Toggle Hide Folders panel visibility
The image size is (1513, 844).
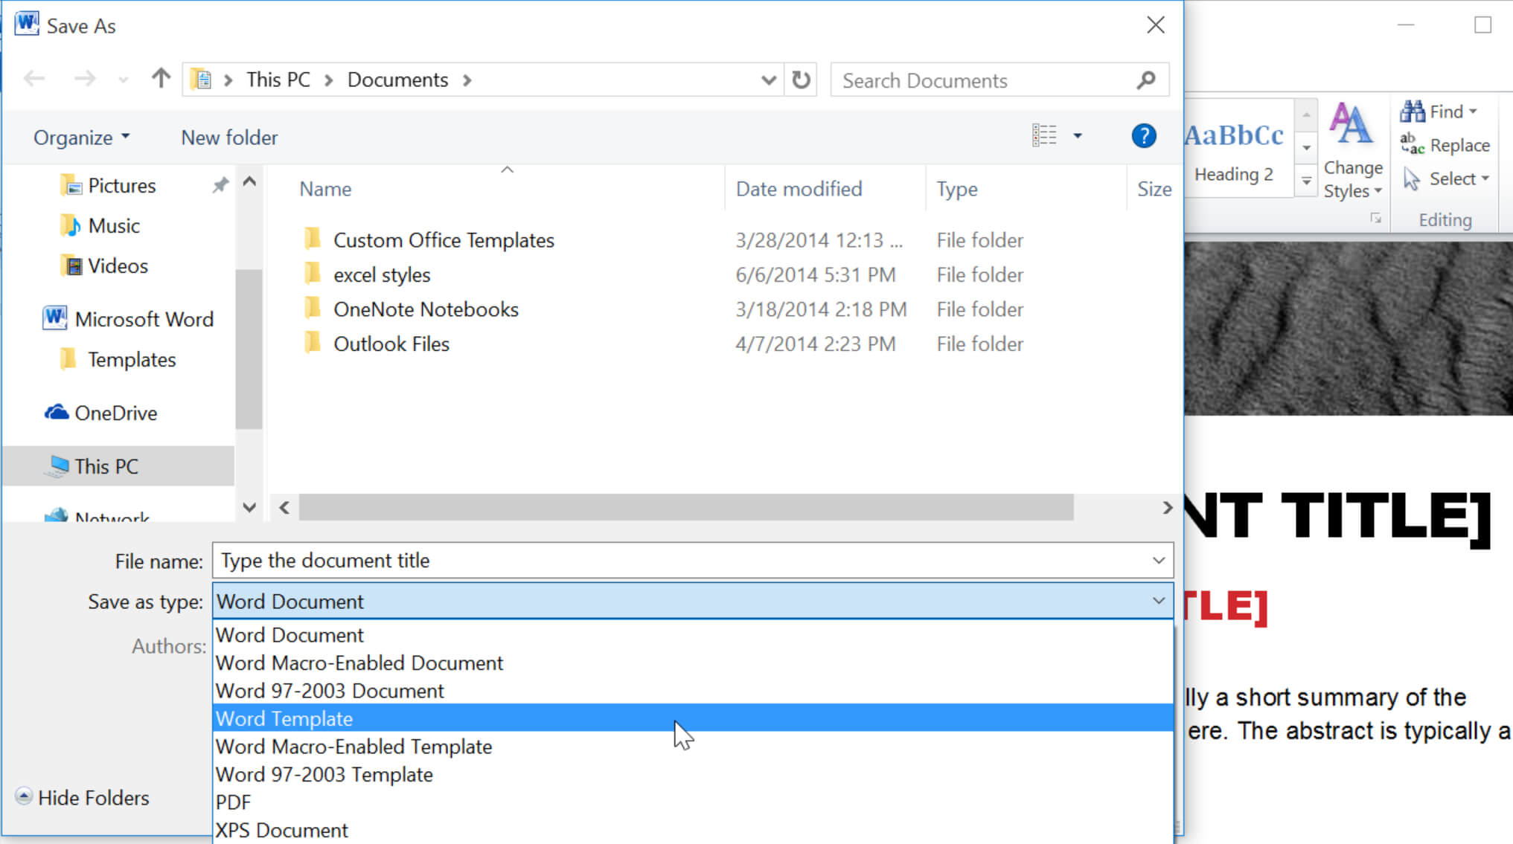[x=83, y=797]
